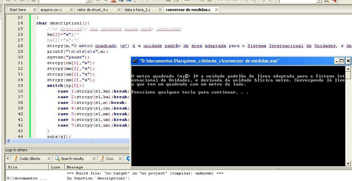Click the km[2]="a" code line

coord(63,35)
